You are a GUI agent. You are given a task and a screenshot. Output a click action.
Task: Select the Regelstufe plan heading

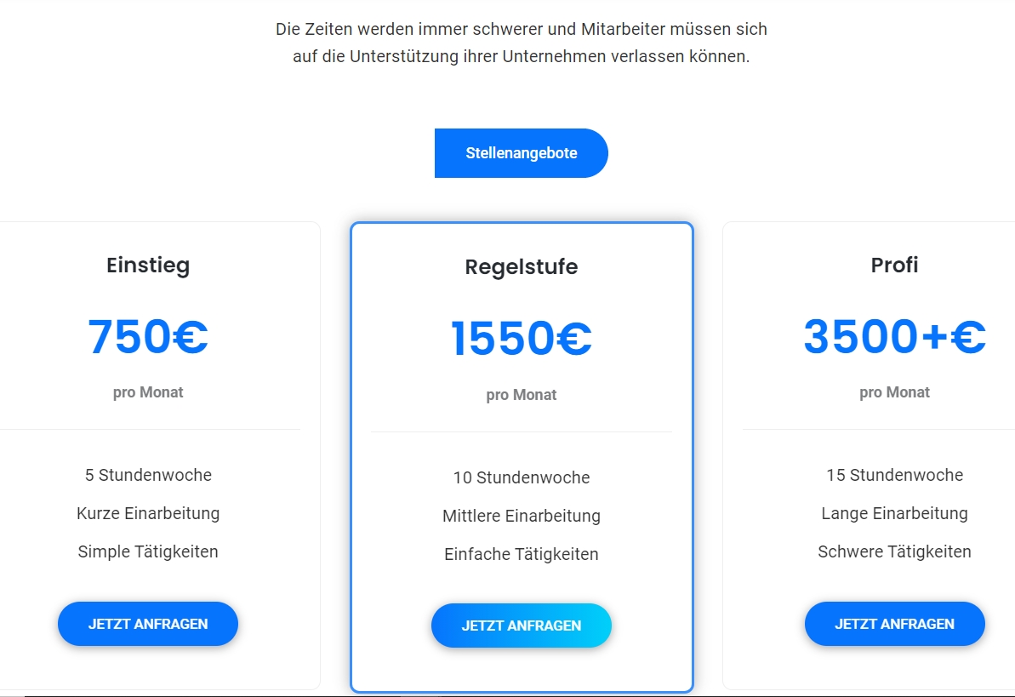(x=521, y=267)
